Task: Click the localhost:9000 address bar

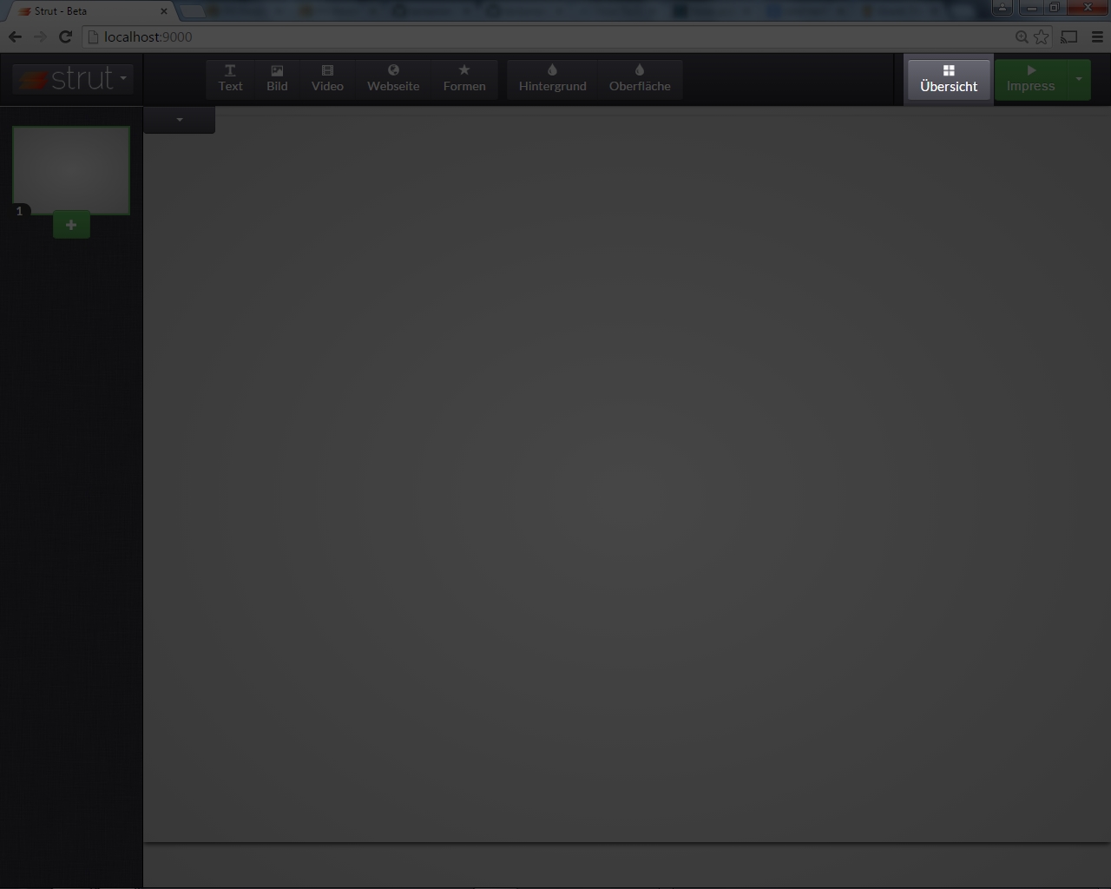Action: point(521,36)
